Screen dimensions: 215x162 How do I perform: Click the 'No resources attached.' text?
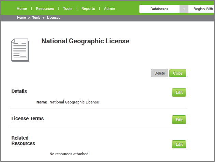[x=70, y=154]
